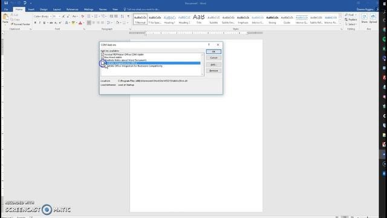This screenshot has width=387, height=218.
Task: Apply the Title style
Action: [x=199, y=19]
